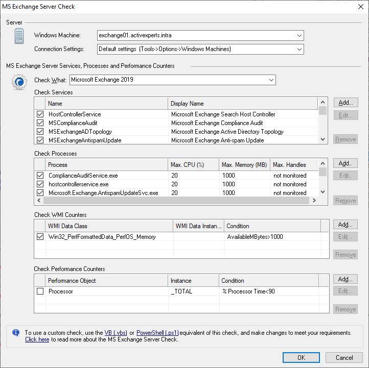Select Microsoft Exchange Active Directory Topology text
369x368 pixels.
point(227,132)
